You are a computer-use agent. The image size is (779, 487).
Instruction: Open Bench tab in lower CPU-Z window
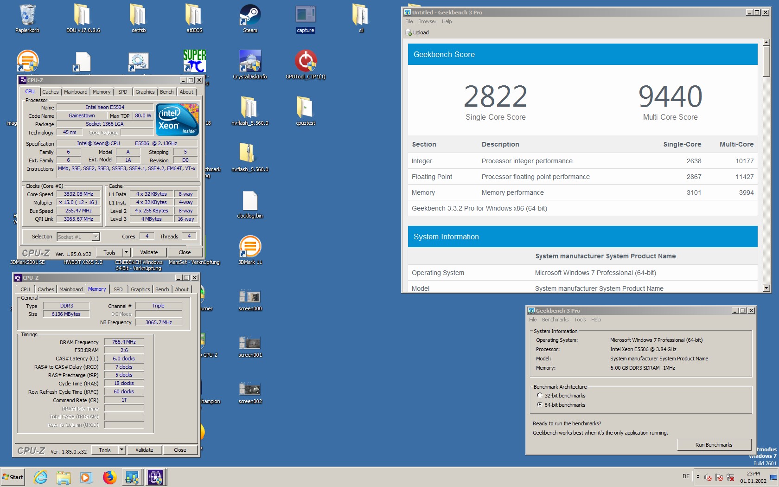(162, 289)
